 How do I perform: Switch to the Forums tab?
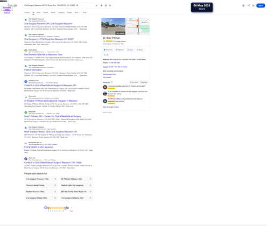click(46, 12)
